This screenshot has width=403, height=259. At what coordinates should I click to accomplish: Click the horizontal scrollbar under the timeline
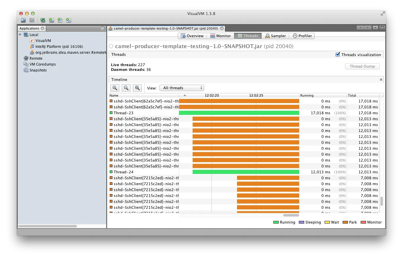click(x=291, y=215)
